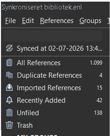Click the Imported References inbox icon

[x=9, y=88]
